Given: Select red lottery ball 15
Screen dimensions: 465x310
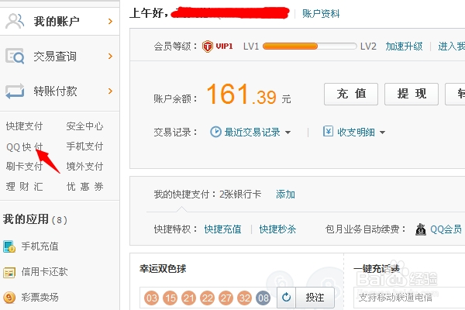Looking at the screenshot, I should 170,298.
